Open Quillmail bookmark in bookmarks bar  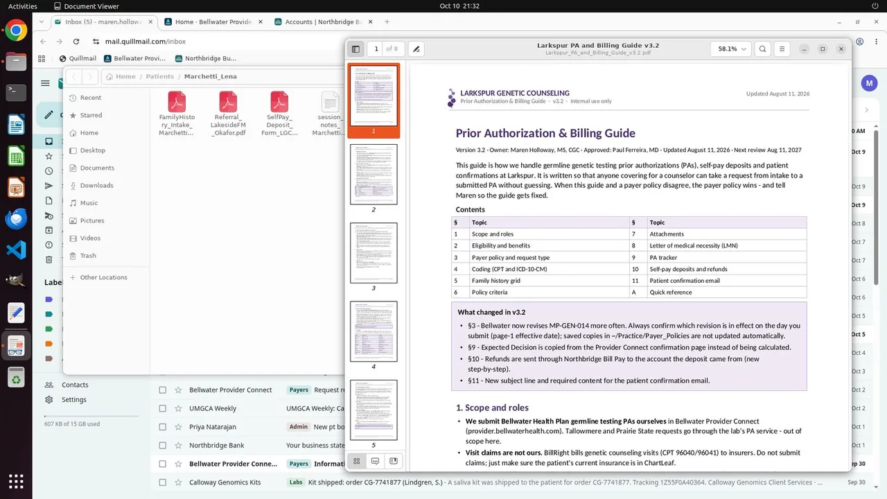78,59
